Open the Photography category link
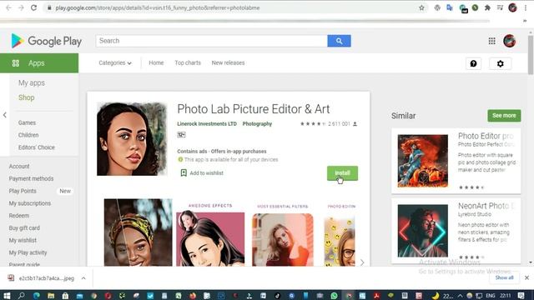The image size is (534, 300). pyautogui.click(x=257, y=124)
